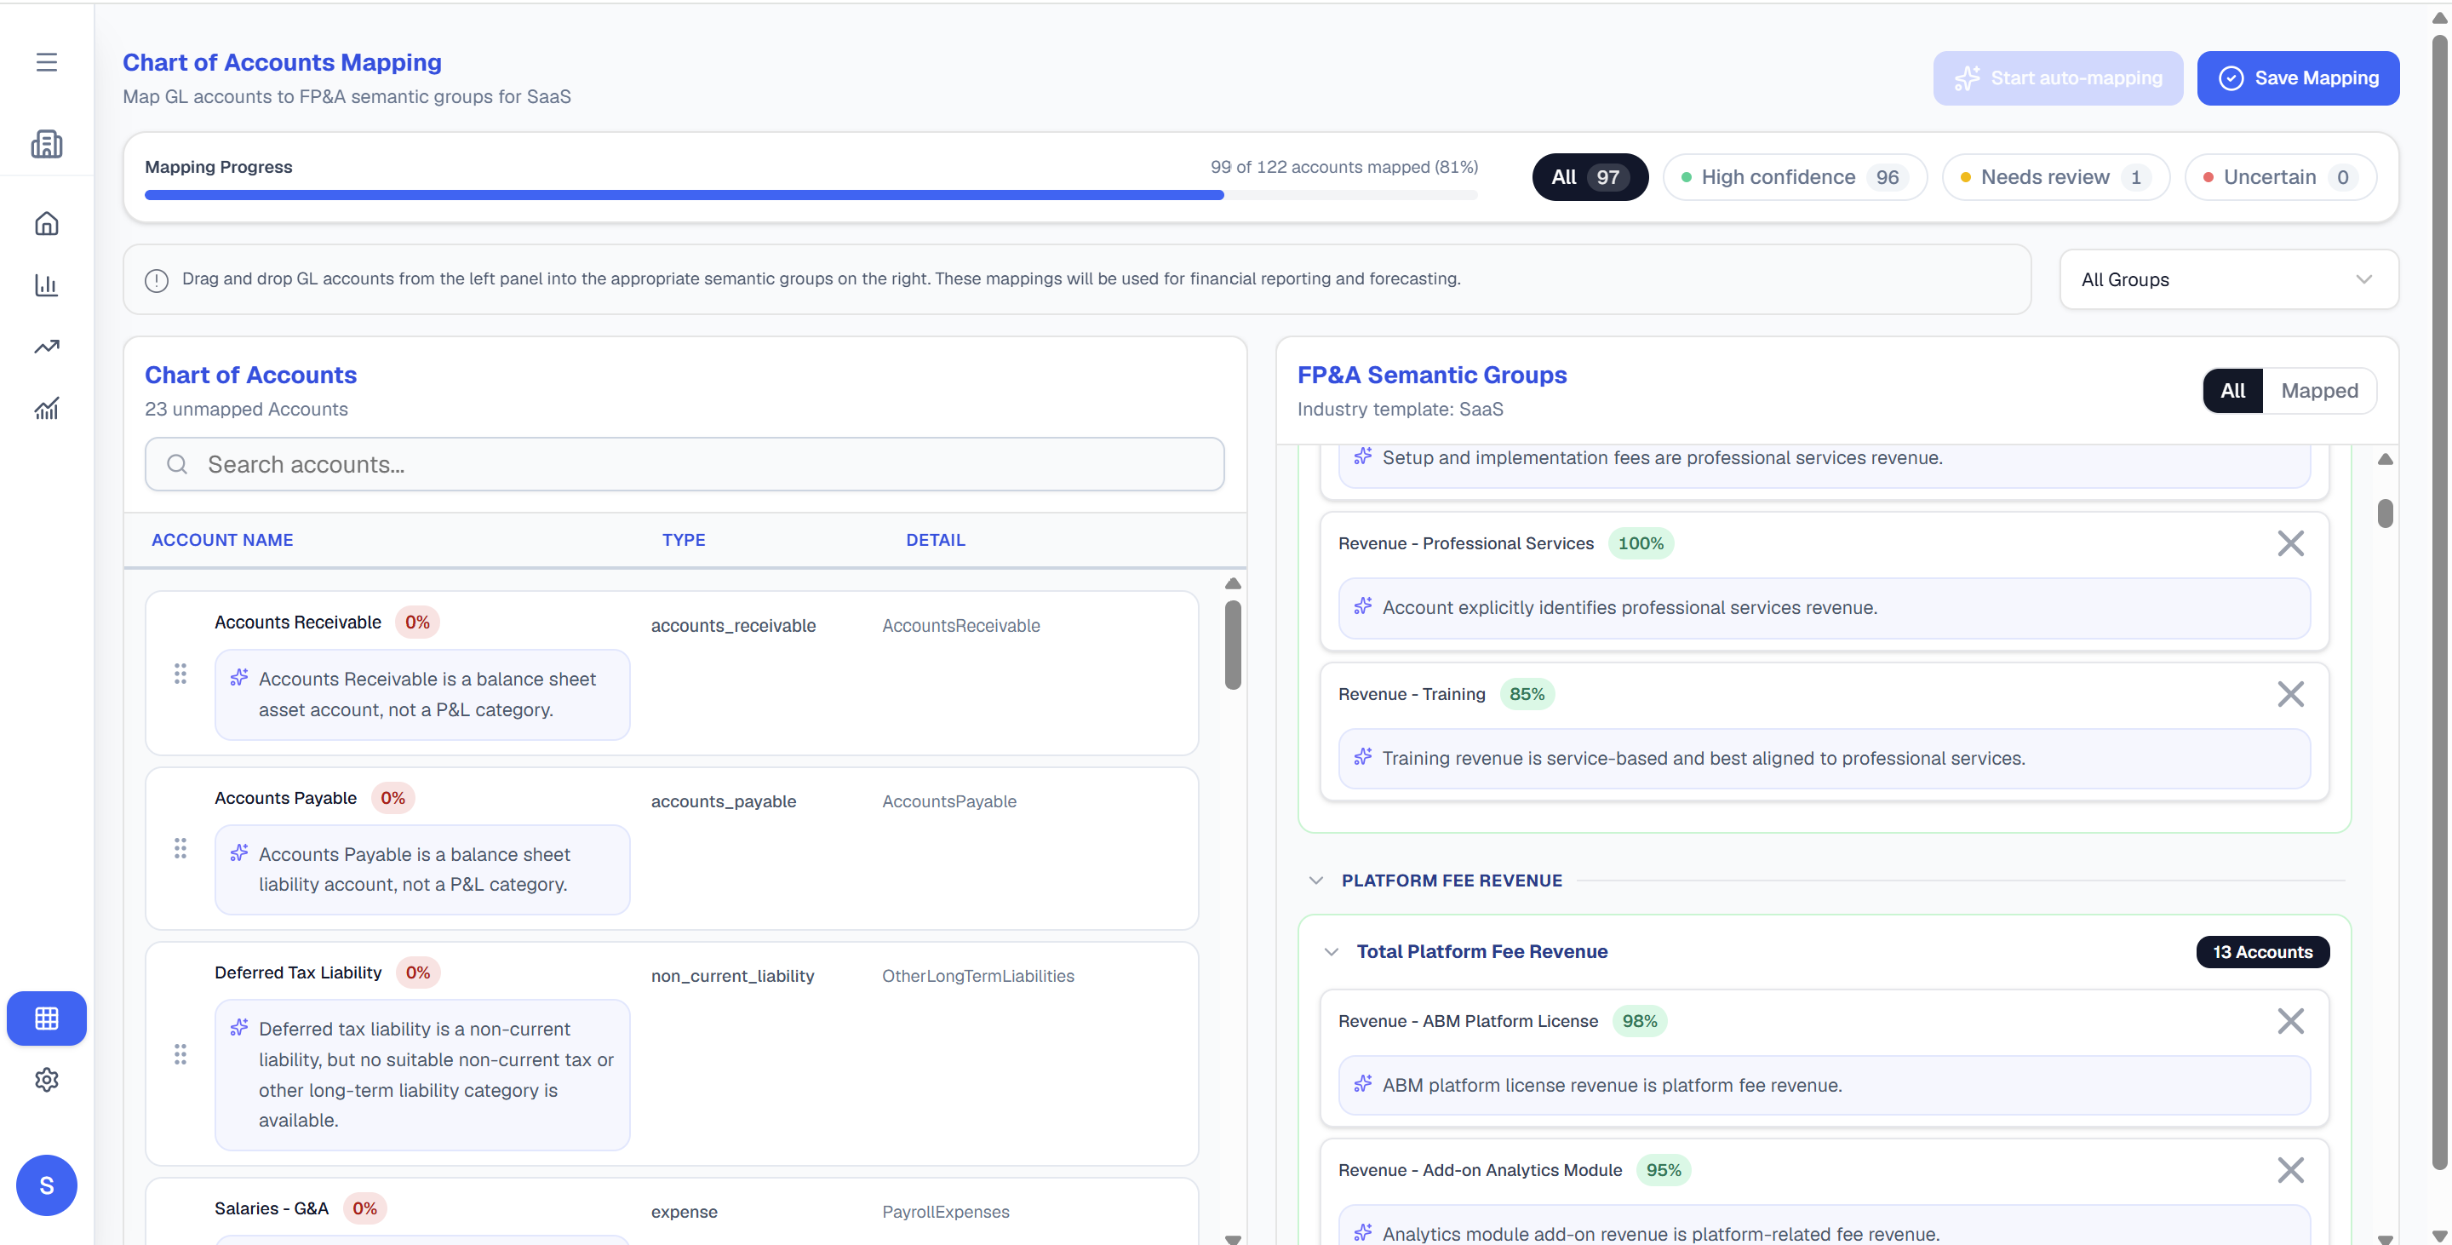Collapse the Platform Fee Revenue section
Image resolution: width=2452 pixels, height=1245 pixels.
pos(1315,881)
